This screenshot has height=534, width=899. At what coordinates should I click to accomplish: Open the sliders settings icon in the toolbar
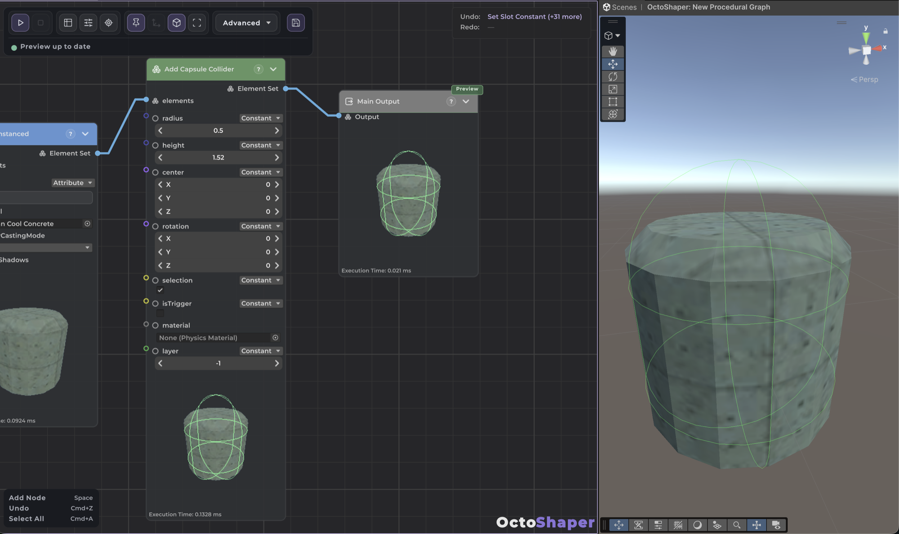88,23
